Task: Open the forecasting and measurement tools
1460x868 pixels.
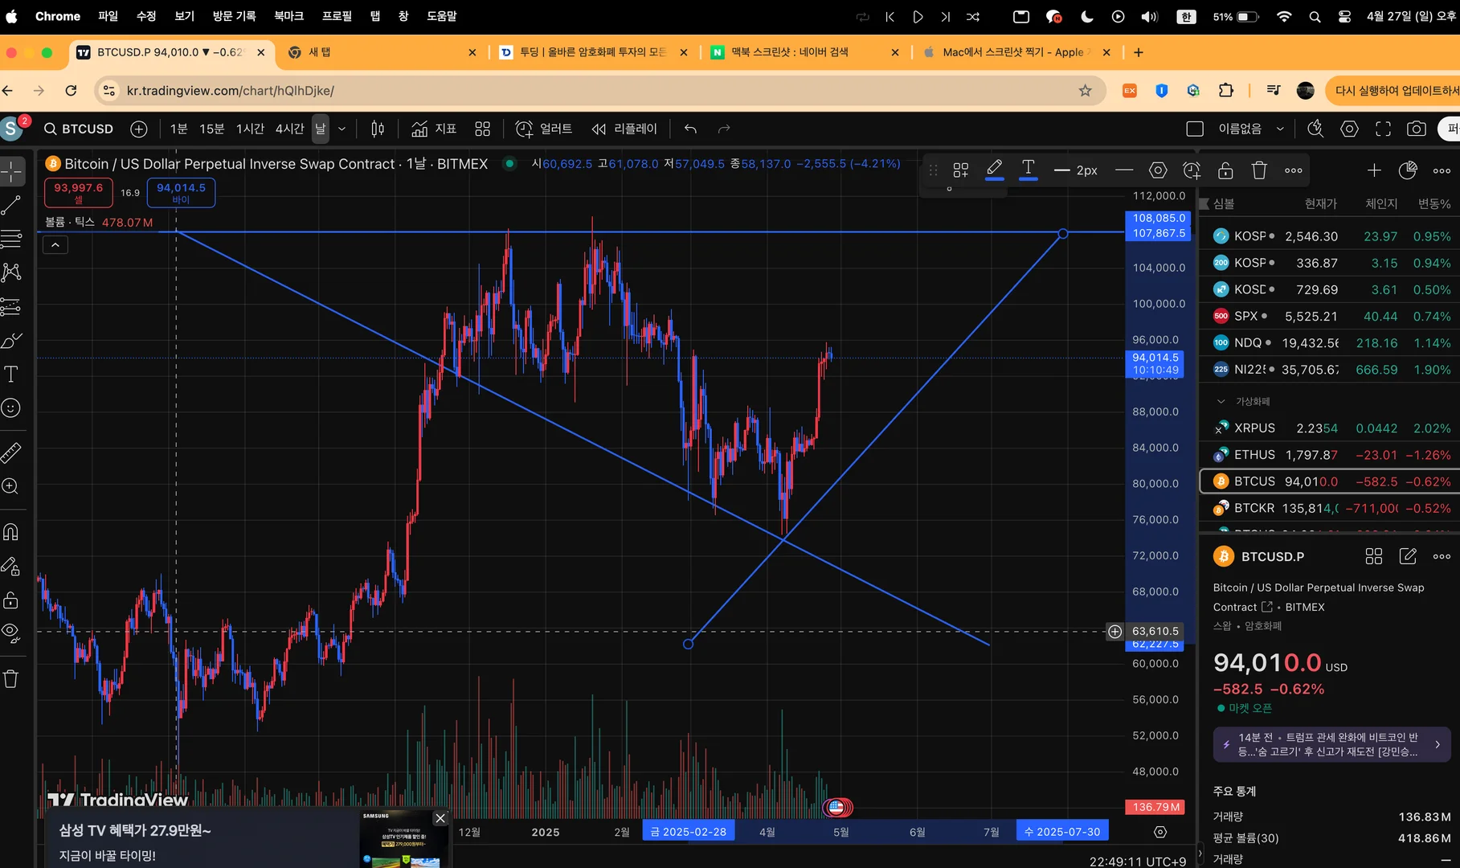Action: point(11,306)
